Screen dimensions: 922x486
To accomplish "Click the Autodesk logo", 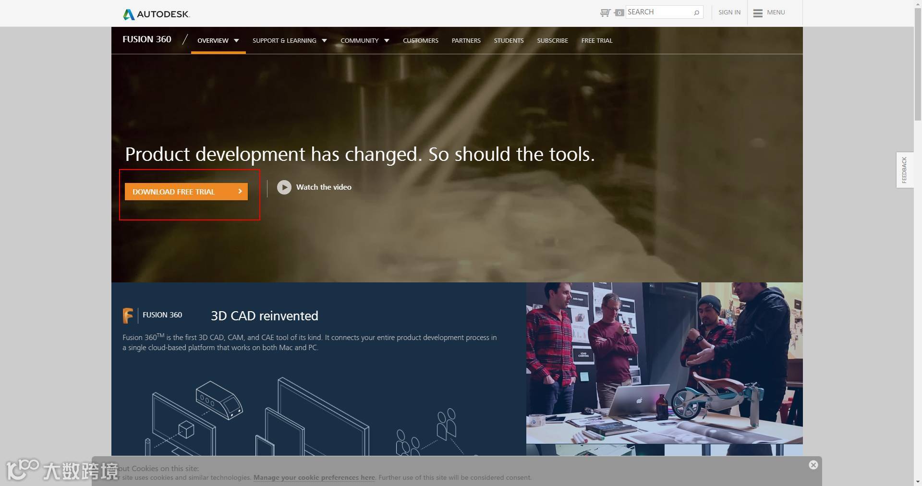I will tap(157, 14).
